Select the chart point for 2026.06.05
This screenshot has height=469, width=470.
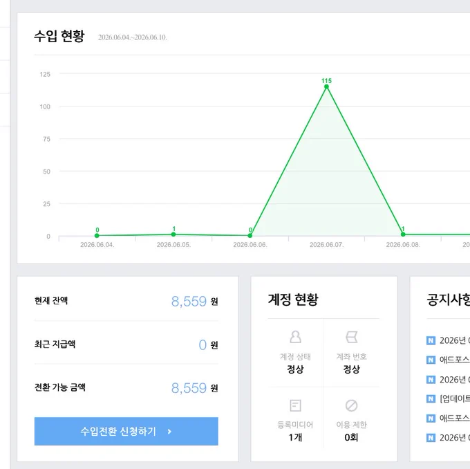point(173,234)
